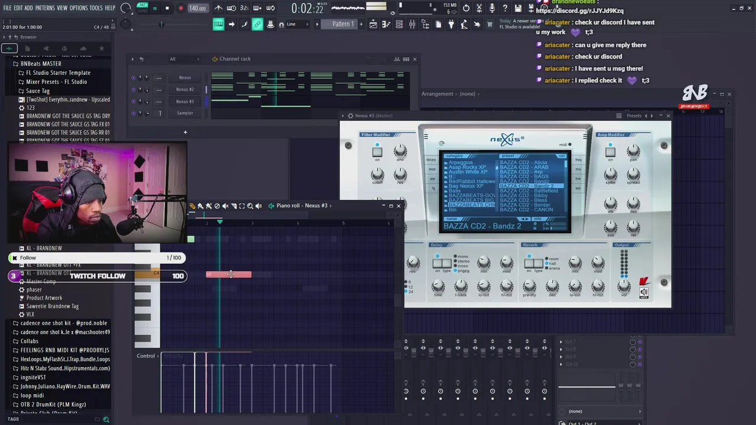Add a channel with the plus button
Viewport: 756px width, 425px height.
click(185, 132)
